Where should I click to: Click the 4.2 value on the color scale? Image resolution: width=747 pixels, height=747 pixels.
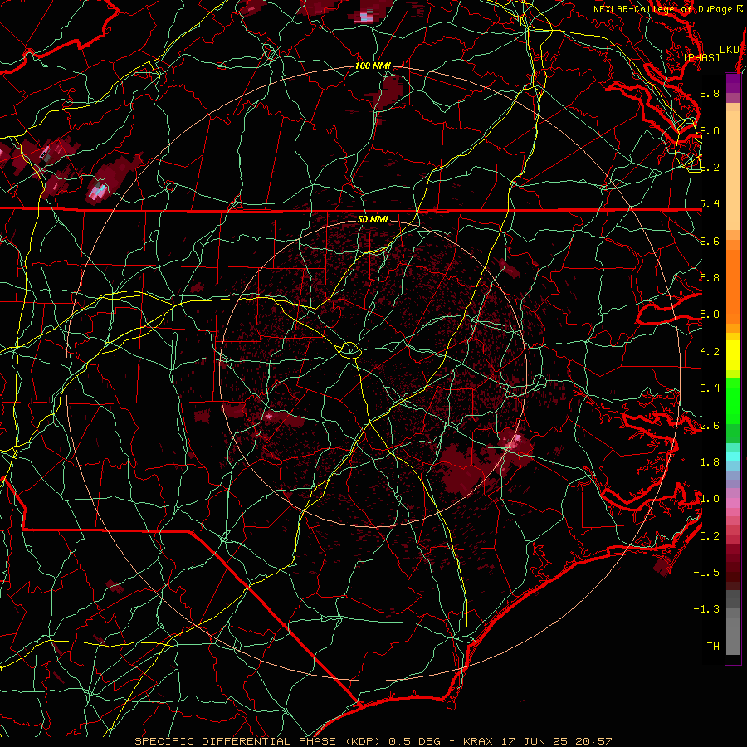point(710,352)
